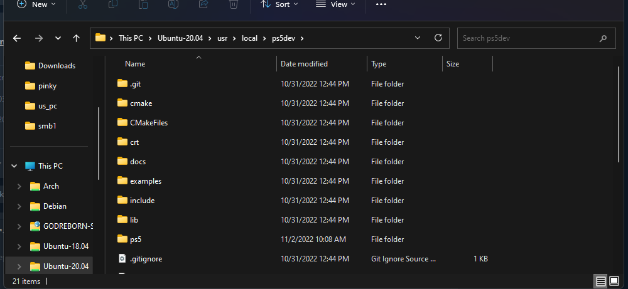The width and height of the screenshot is (628, 289).
Task: Click the 1 KB size value
Action: click(480, 259)
